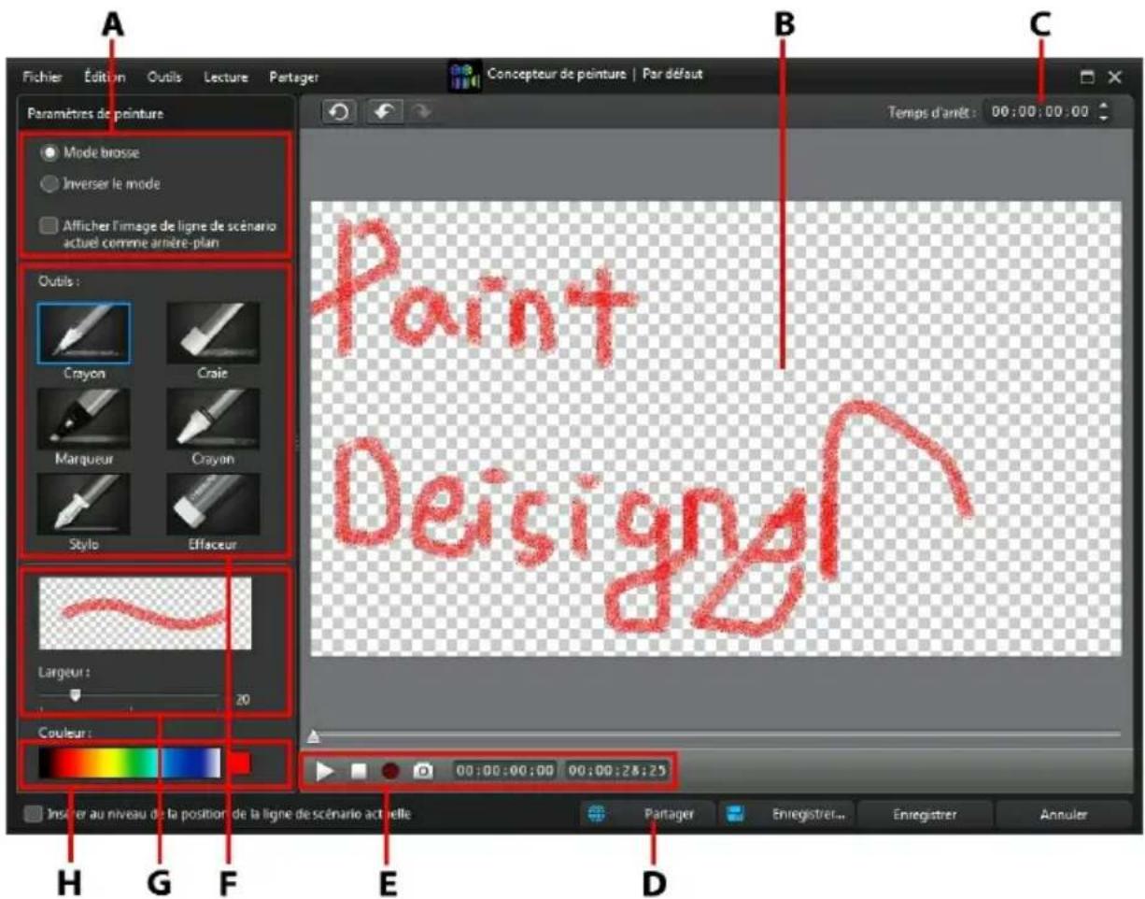
Task: Click the Largeur width slider handle
Action: click(76, 694)
